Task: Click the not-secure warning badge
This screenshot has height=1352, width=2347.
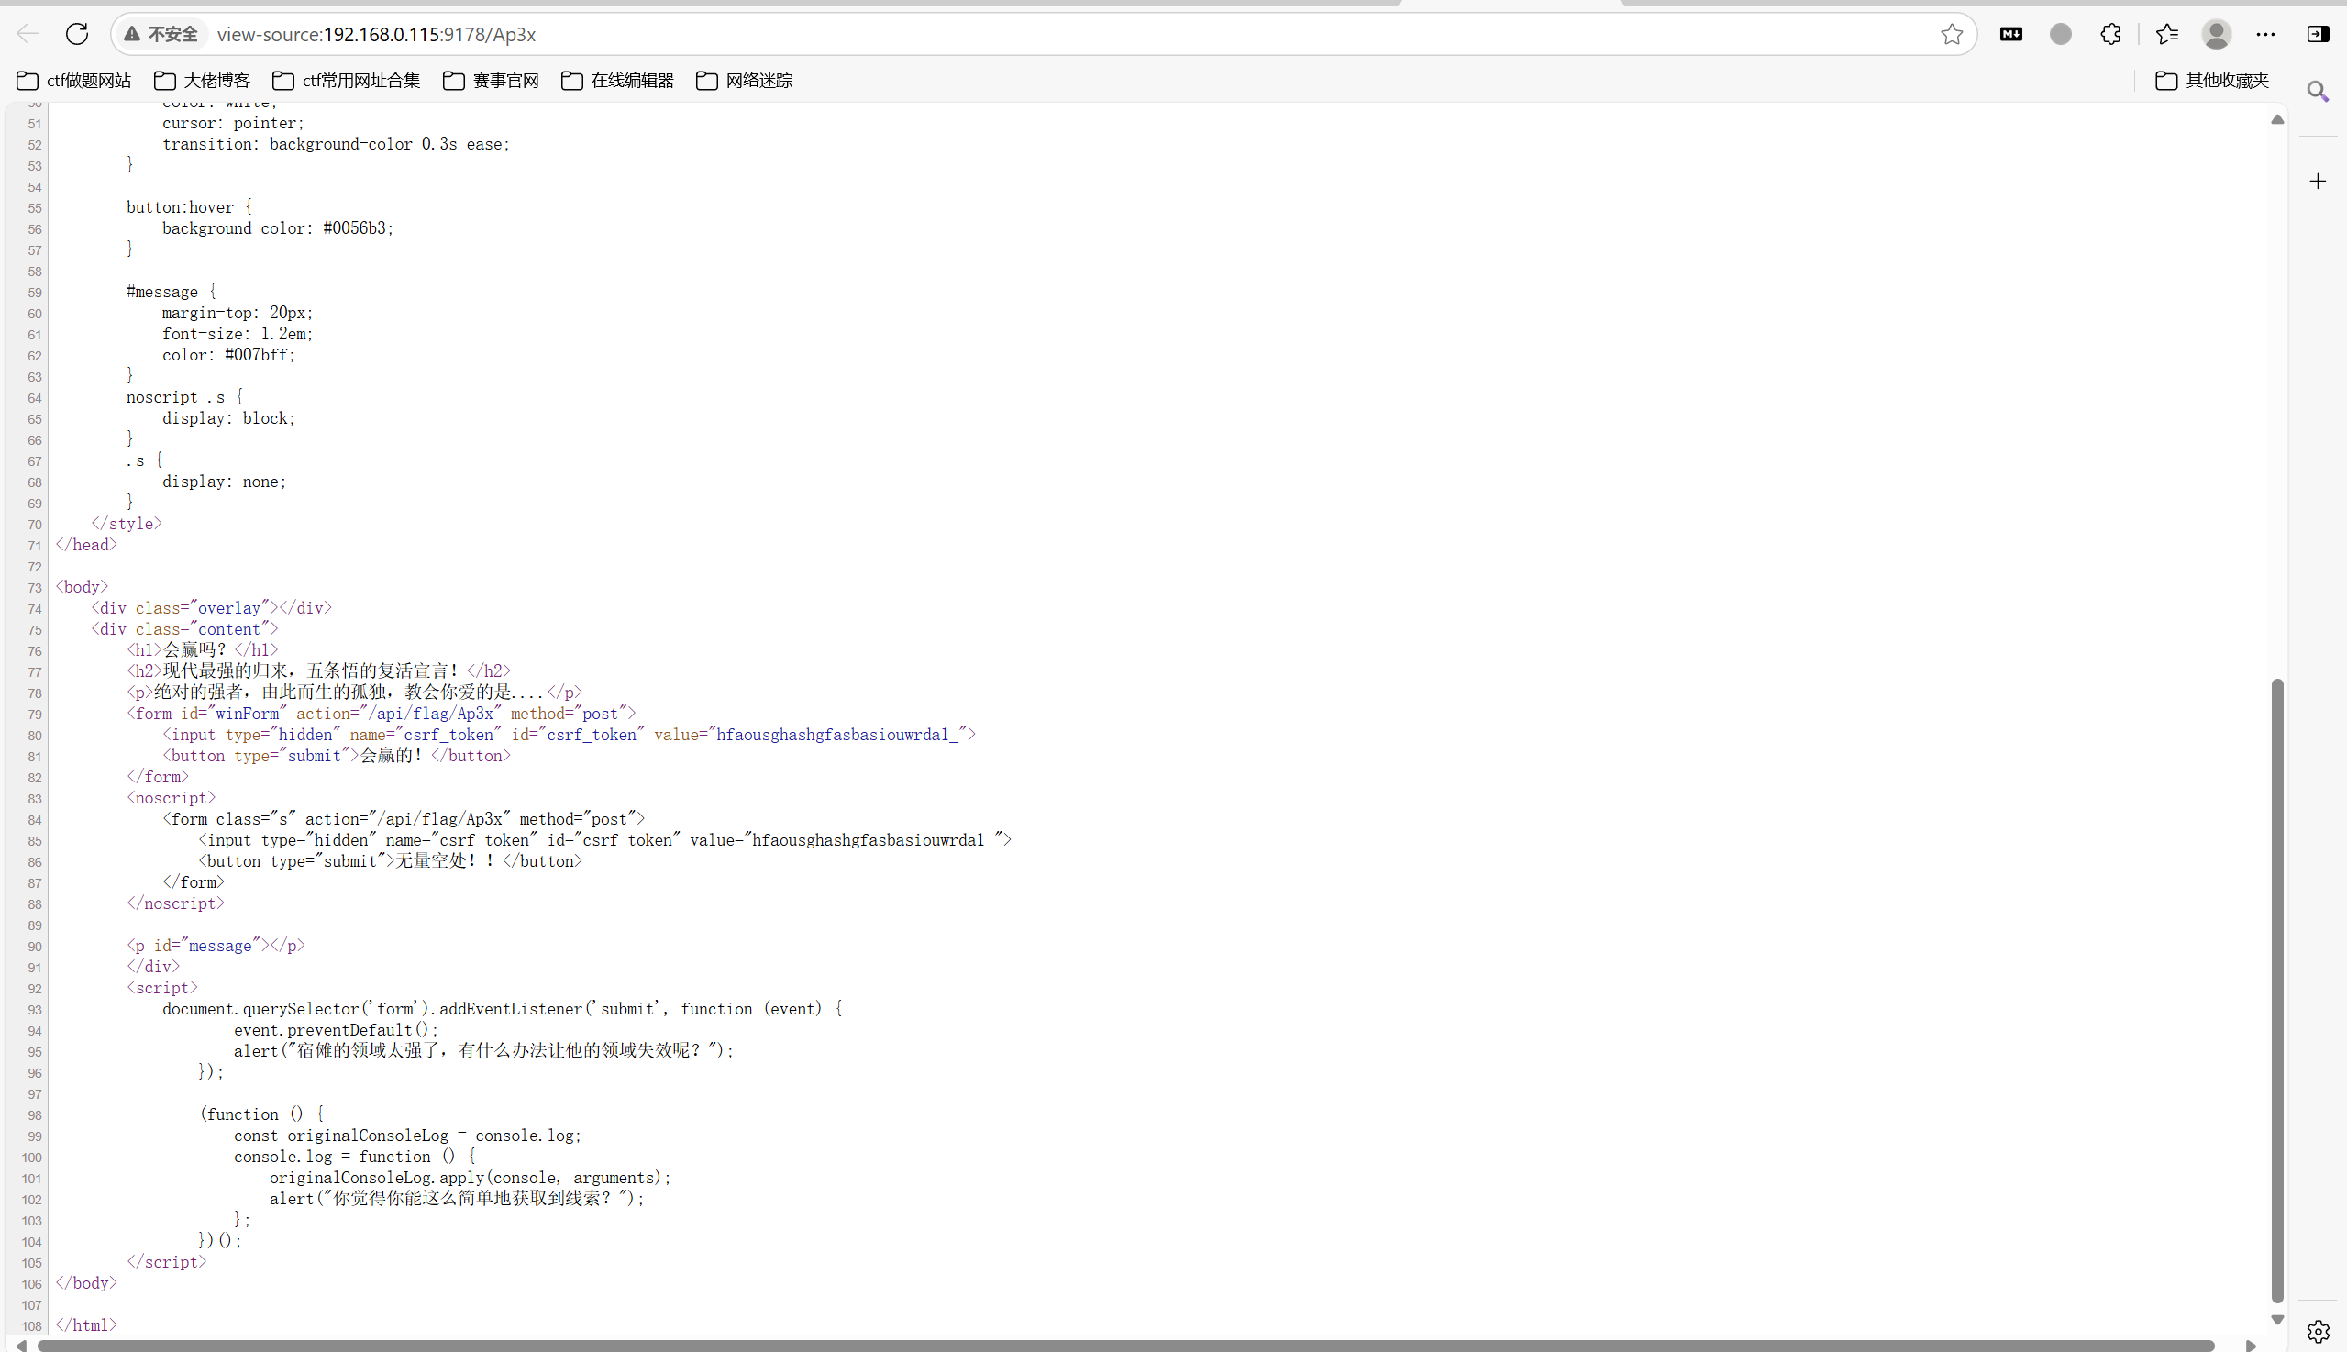Action: click(x=161, y=34)
